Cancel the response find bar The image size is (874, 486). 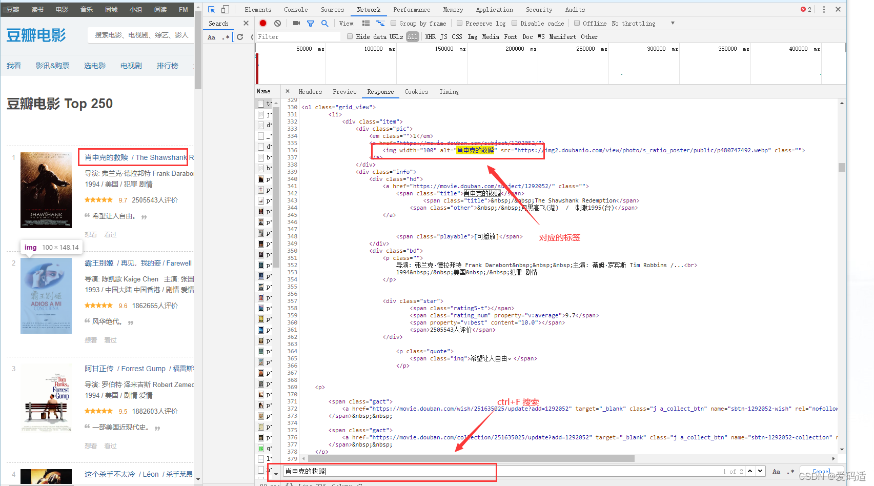click(821, 471)
